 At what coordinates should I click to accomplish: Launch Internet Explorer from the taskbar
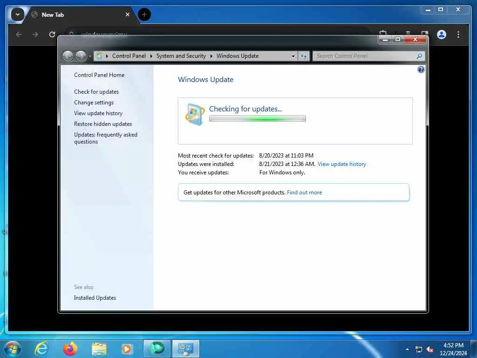click(41, 349)
